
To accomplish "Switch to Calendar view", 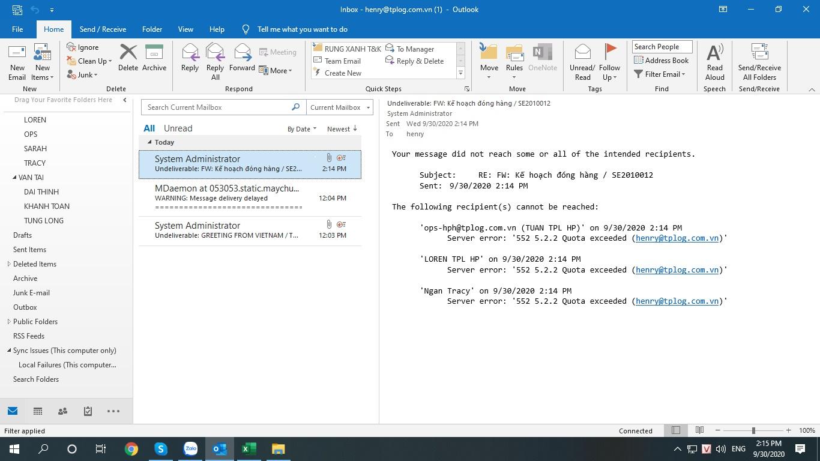I will click(x=37, y=411).
